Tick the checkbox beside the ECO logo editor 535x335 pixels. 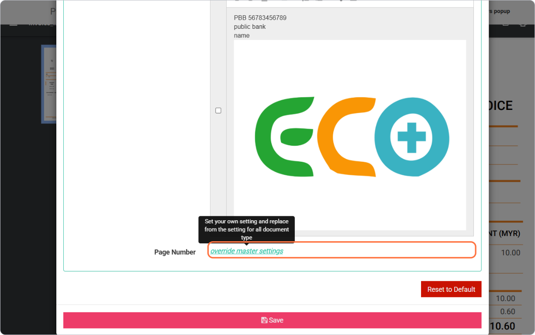tap(218, 111)
